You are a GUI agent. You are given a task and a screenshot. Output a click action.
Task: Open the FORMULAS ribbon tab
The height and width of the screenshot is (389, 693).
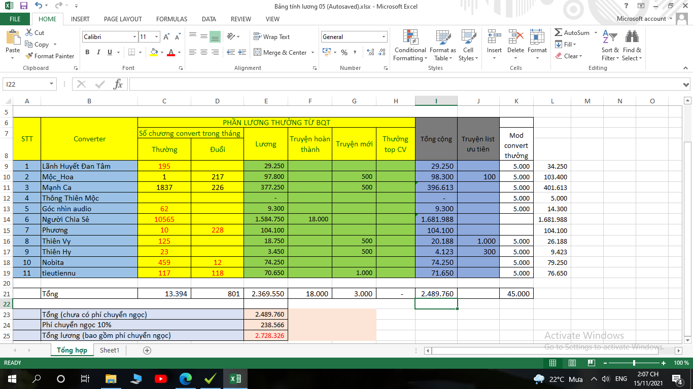coord(171,19)
